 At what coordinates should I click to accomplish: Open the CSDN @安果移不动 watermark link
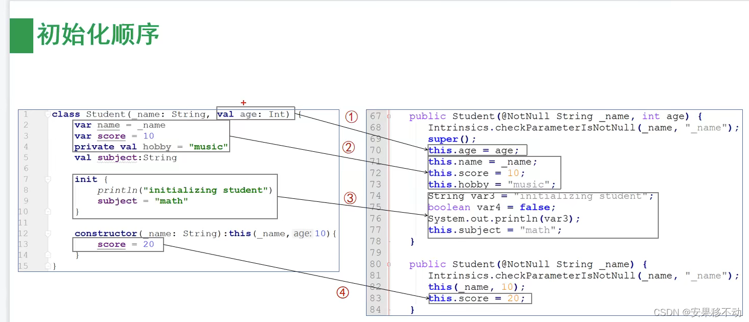tap(699, 312)
